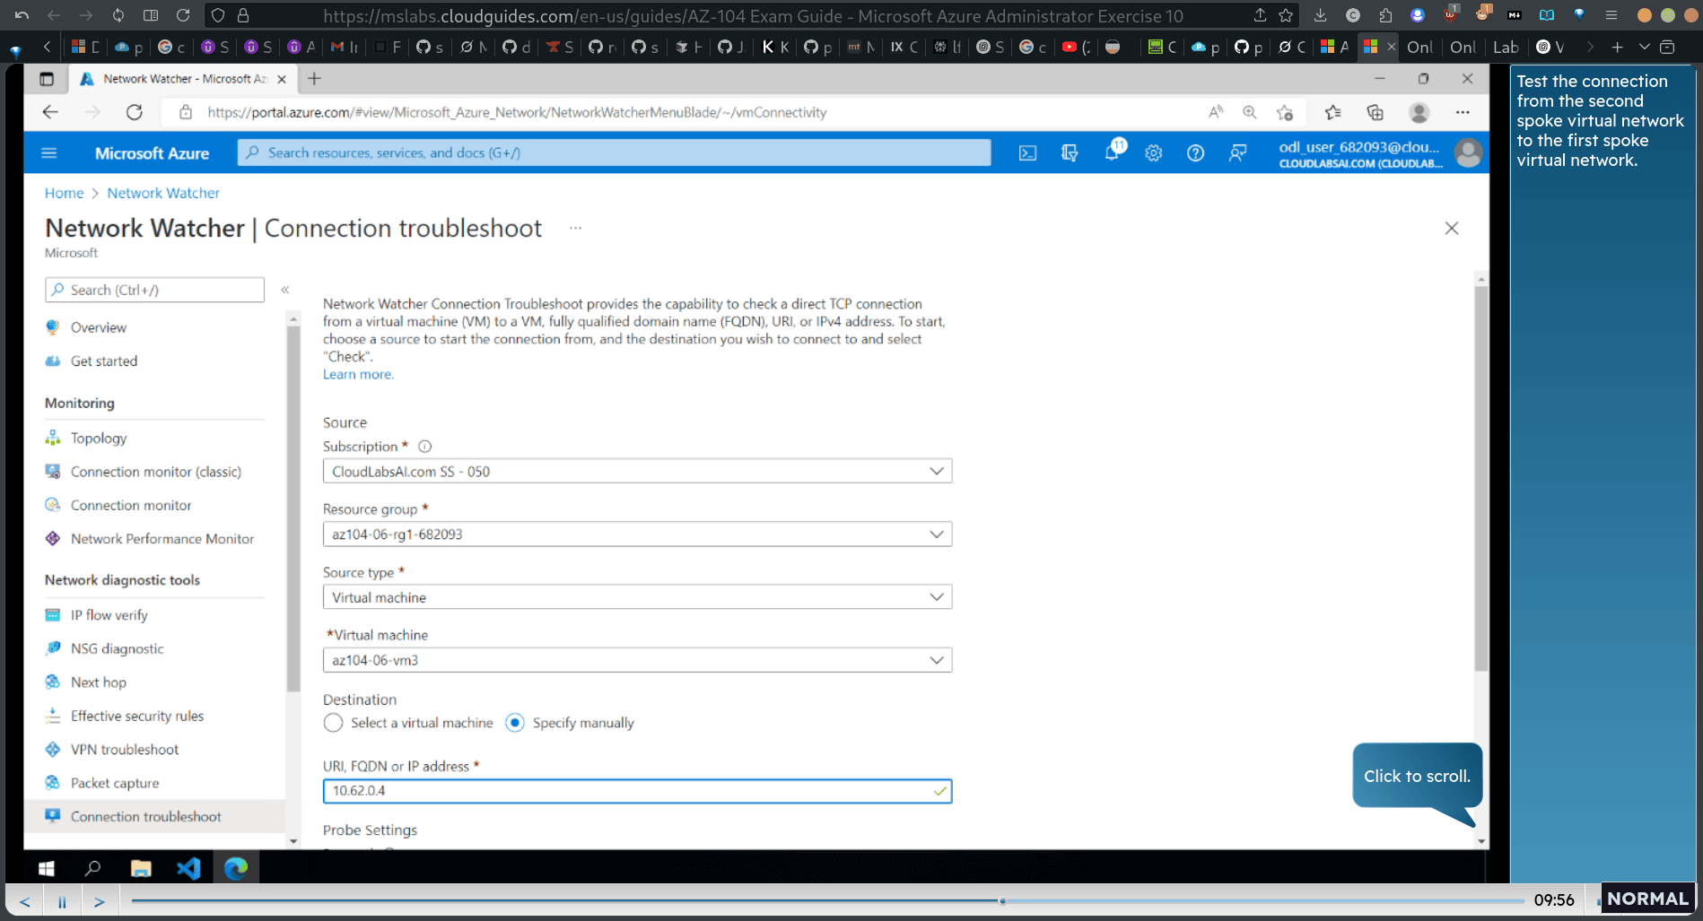This screenshot has width=1703, height=921.
Task: Select the 'Select a virtual machine' radio button
Action: pos(334,723)
